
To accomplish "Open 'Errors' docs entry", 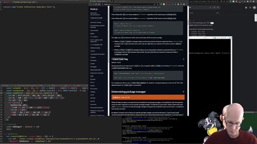I will (92, 82).
